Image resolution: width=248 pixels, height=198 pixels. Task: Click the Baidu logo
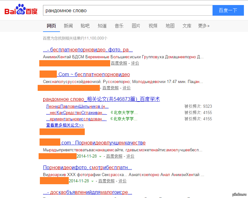pos(21,10)
